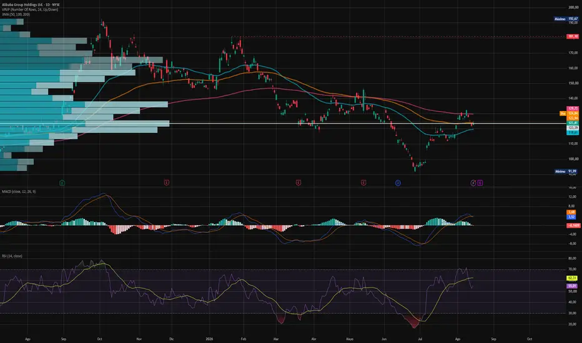582x343 pixels.
Task: Open the red earnings marker in mid-May
Action: coord(363,183)
